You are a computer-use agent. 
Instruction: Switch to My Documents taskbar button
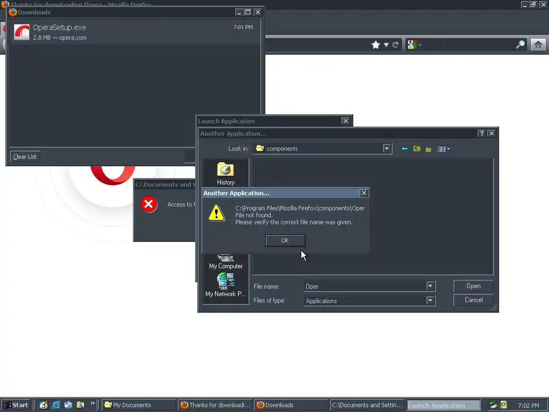click(139, 405)
